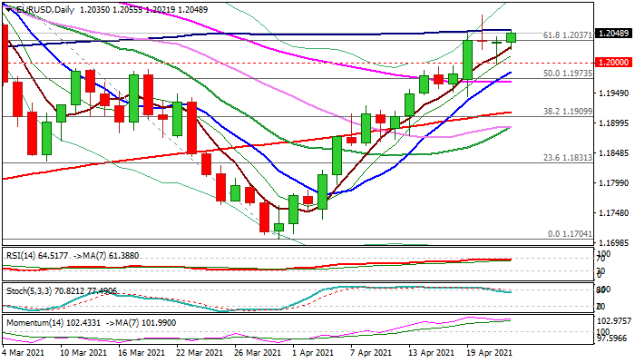This screenshot has height=363, width=635.
Task: Click the EURUSD,Daily chart title
Action: coord(44,9)
